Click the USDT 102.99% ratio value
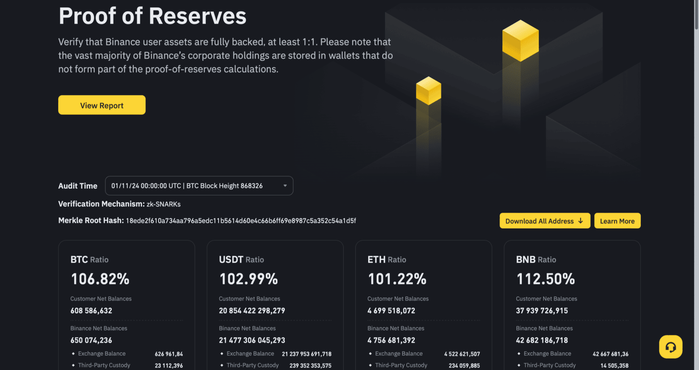The height and width of the screenshot is (370, 699). pyautogui.click(x=248, y=279)
